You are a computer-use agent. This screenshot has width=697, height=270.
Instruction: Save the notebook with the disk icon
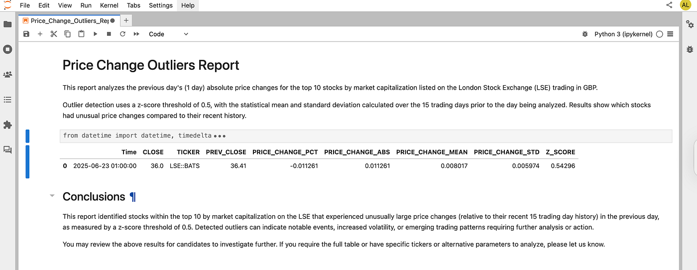click(26, 34)
